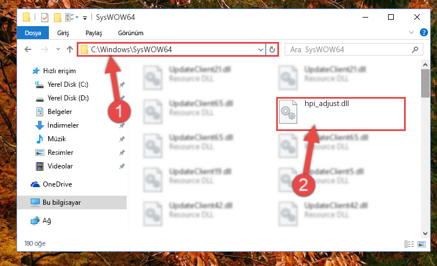The image size is (437, 266).
Task: Expand the ribbon chevron
Action: [x=411, y=32]
